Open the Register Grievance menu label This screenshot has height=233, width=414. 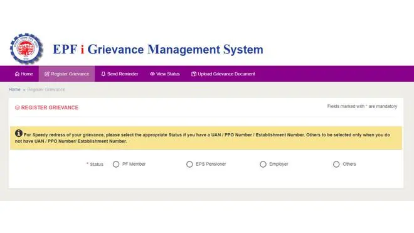click(x=70, y=73)
